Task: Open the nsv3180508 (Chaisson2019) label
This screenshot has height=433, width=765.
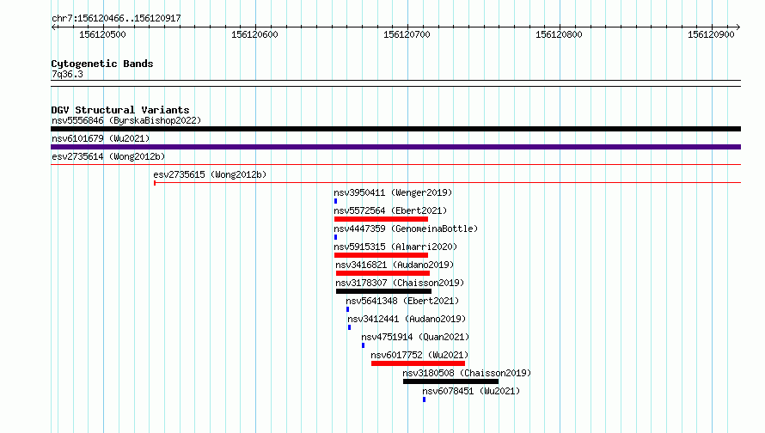Action: click(467, 373)
